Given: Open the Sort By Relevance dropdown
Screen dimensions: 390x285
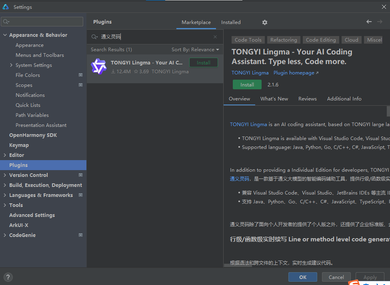Looking at the screenshot, I should click(x=195, y=50).
